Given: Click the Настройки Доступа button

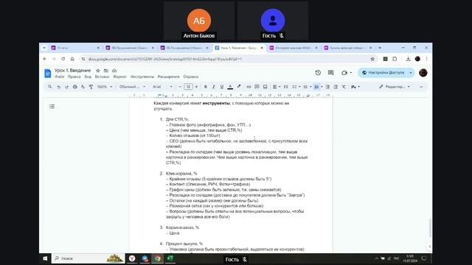Looking at the screenshot, I should tap(383, 73).
